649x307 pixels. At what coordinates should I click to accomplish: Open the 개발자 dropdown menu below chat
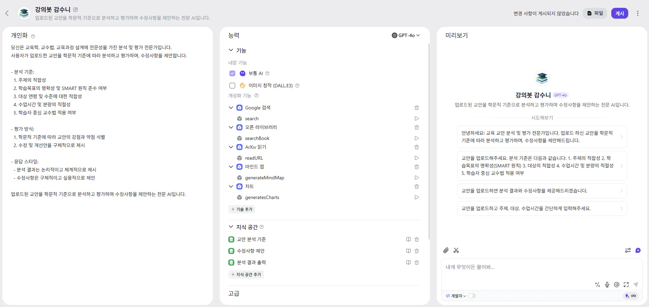pyautogui.click(x=456, y=296)
